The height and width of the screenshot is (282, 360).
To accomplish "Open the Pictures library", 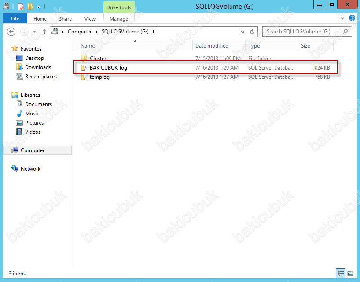I will tap(34, 123).
